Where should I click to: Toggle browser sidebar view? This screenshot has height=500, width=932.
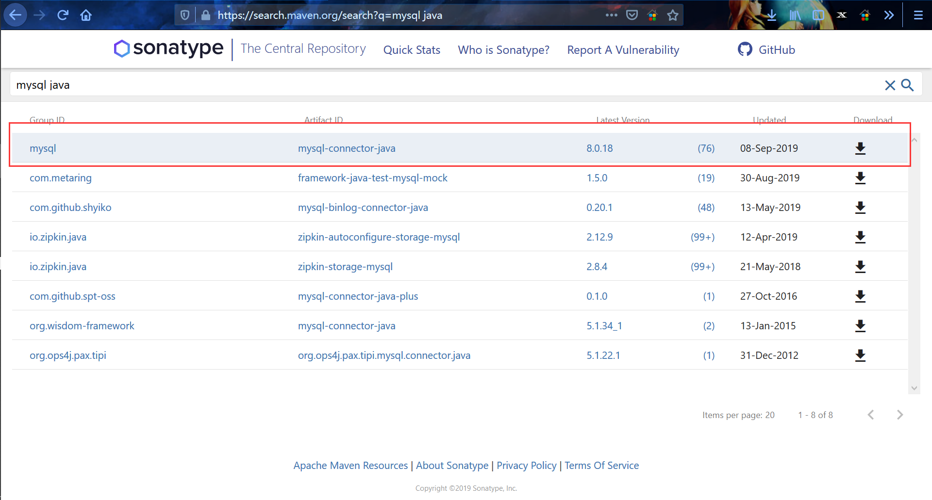click(818, 15)
